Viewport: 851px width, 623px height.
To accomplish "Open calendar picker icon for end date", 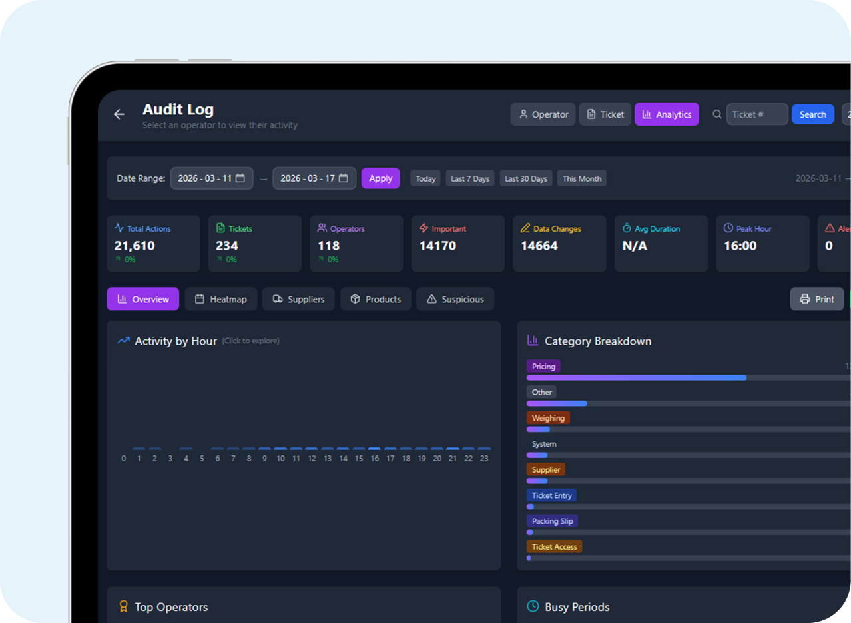I will pos(344,178).
